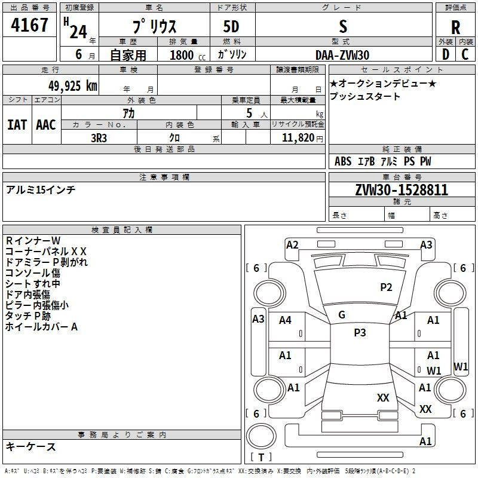Click the model type DAA-ZVW30
Image resolution: width=478 pixels, height=478 pixels.
coord(342,54)
